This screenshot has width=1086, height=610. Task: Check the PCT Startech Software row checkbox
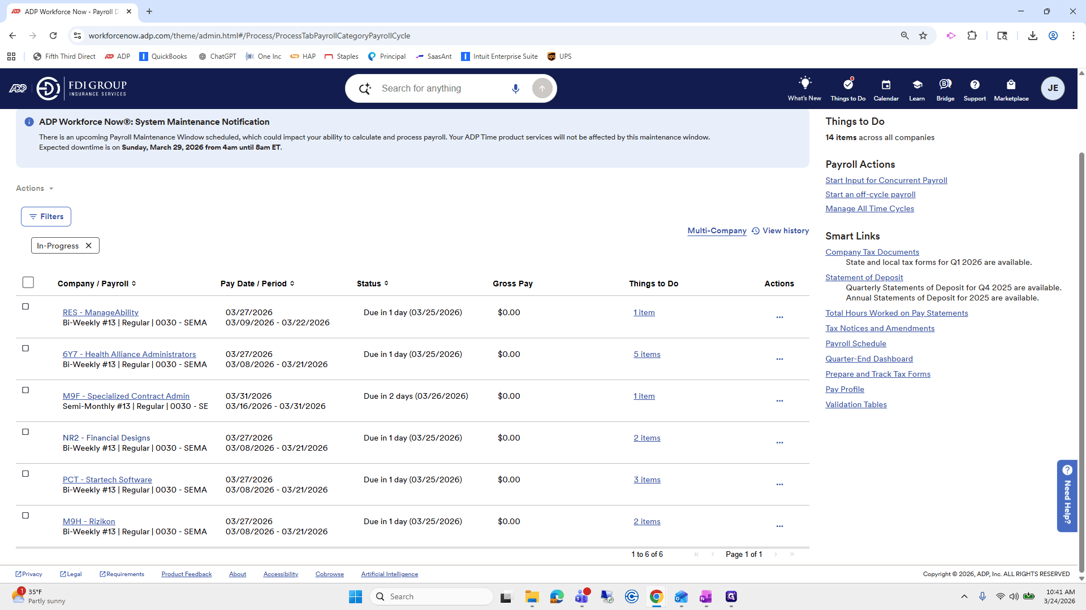pos(25,474)
